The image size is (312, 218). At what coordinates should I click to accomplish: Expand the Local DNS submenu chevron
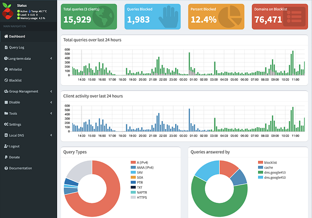tap(51, 135)
